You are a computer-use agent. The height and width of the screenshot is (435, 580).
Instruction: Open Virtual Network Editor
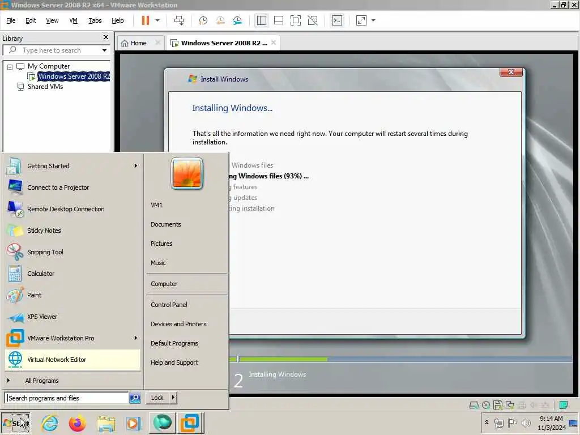coord(73,360)
